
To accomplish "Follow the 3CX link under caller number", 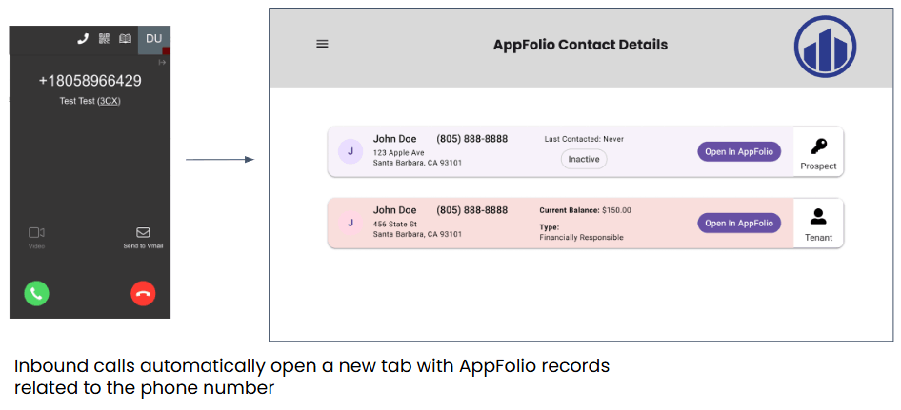I will (x=109, y=101).
